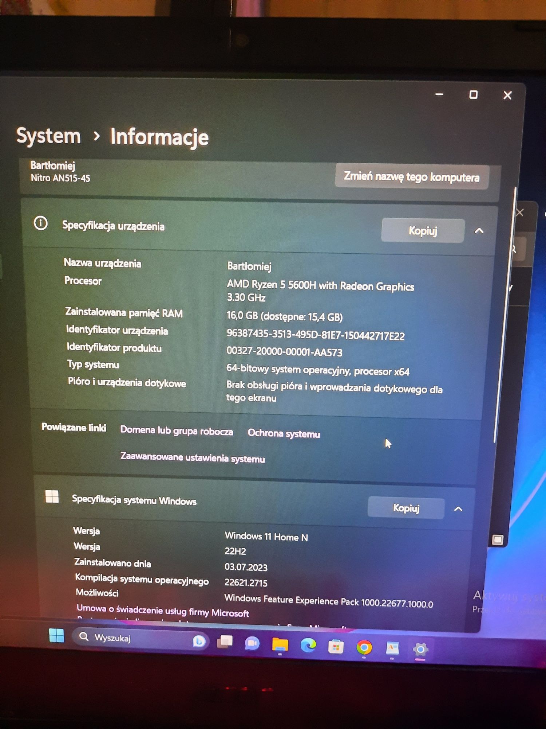Click the 16,0 GB RAM value
The width and height of the screenshot is (546, 729).
point(285,316)
